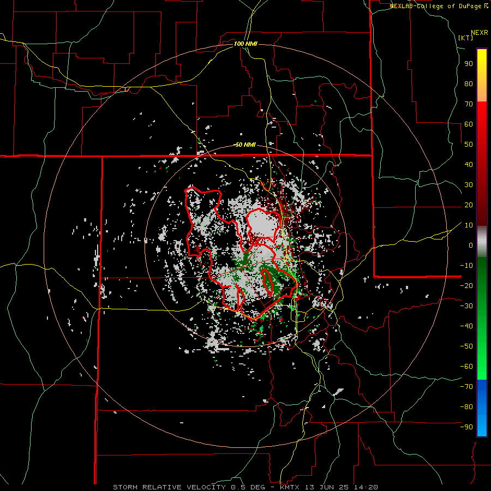Click the blue segment of the color bar
This screenshot has height=491, width=491.
(x=482, y=408)
